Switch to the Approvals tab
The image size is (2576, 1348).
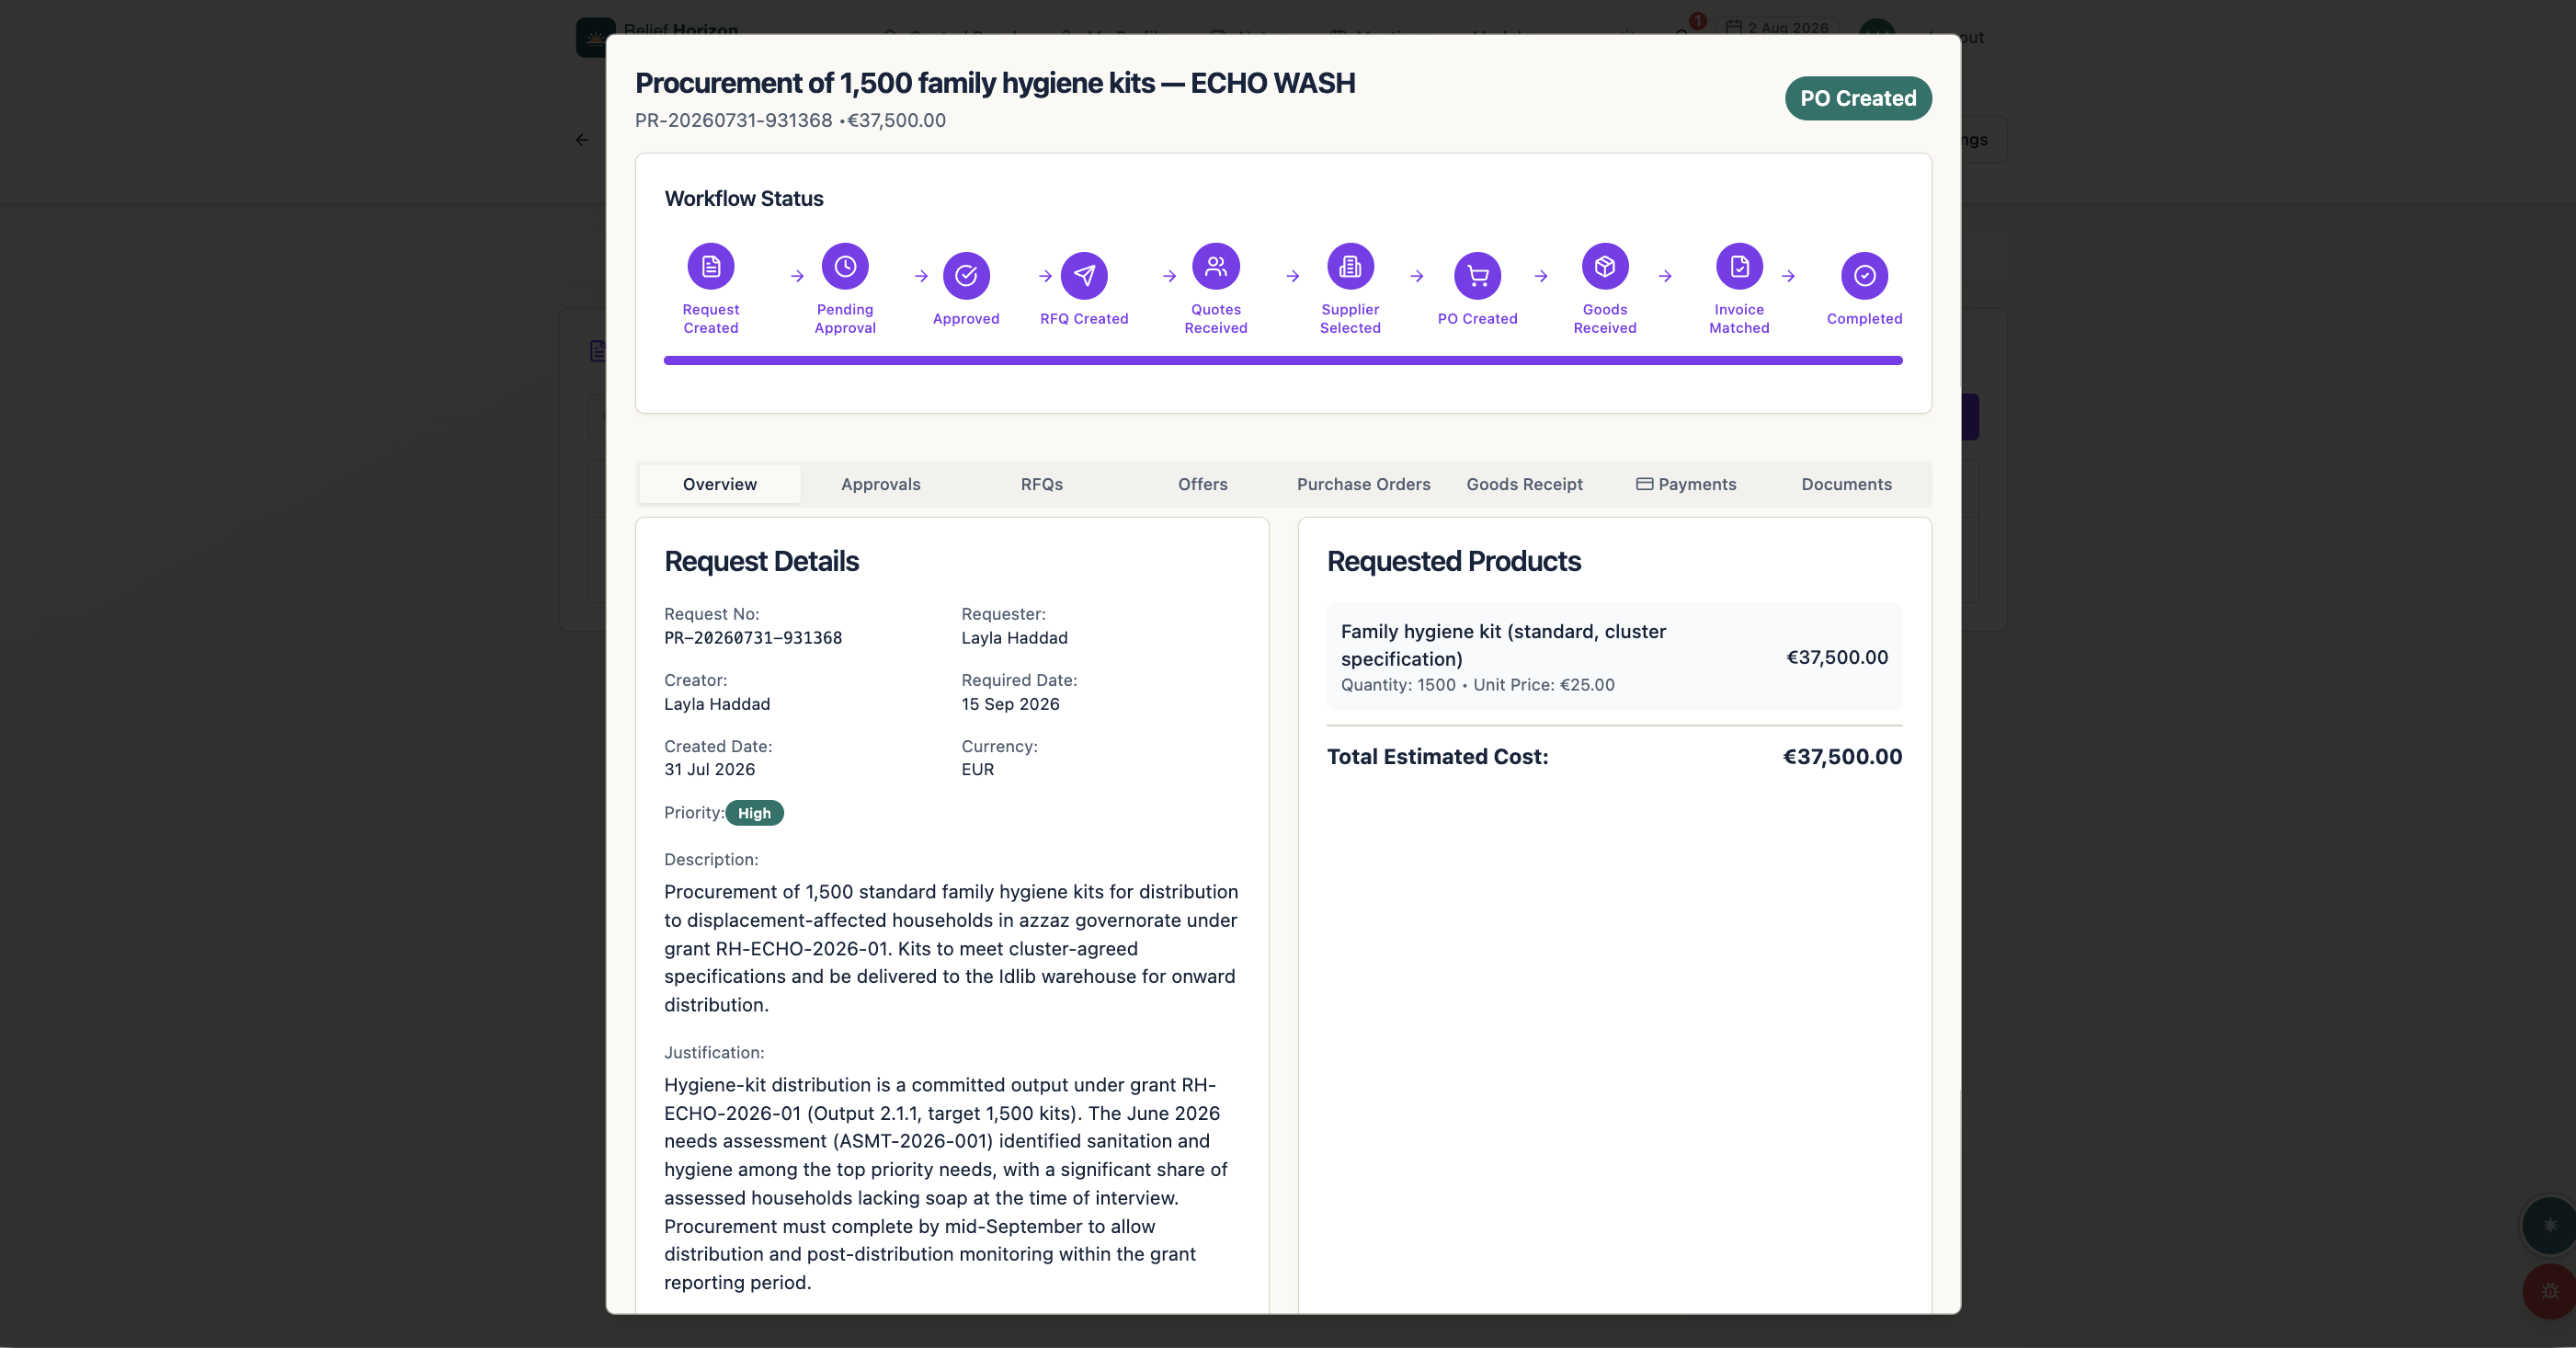pyautogui.click(x=881, y=484)
